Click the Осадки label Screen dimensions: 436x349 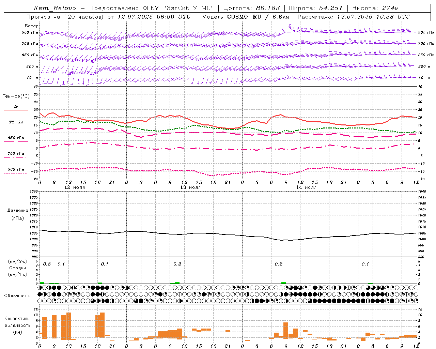point(17,268)
